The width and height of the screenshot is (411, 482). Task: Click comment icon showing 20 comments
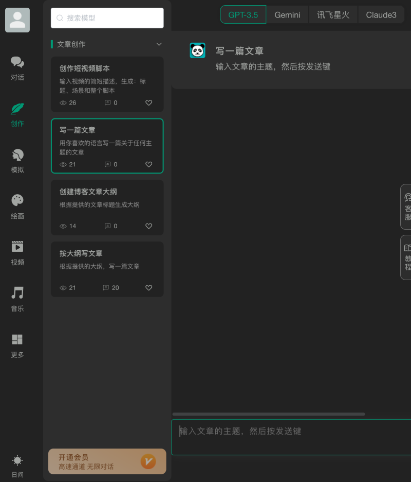point(106,288)
